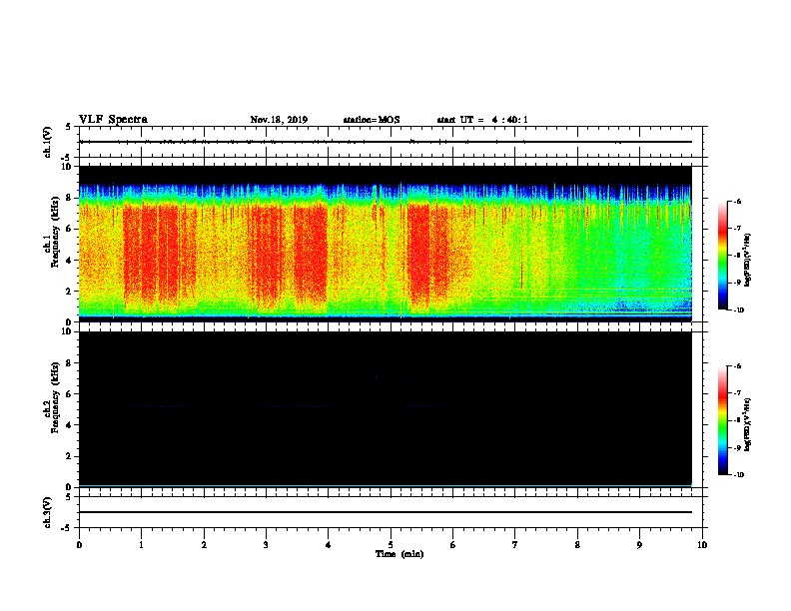Click the ch.2 'Frequency (kHz)' axis label
The image size is (791, 611).
(55, 397)
